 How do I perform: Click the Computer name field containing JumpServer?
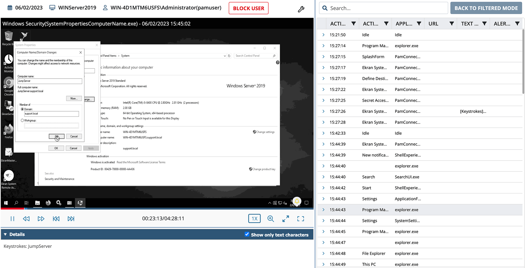pos(50,81)
